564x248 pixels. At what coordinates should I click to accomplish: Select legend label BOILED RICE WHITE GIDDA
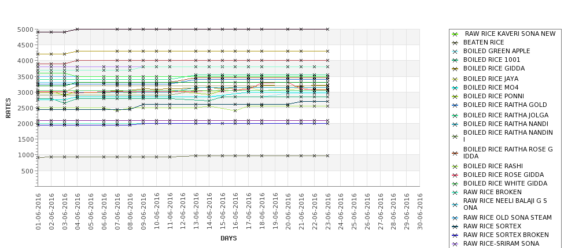[x=505, y=183]
